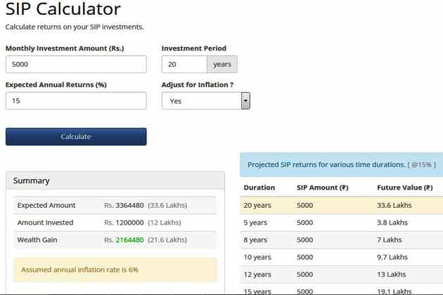The height and width of the screenshot is (295, 443).
Task: Click the '(12 Lakhs)' summary text
Action: (165, 223)
